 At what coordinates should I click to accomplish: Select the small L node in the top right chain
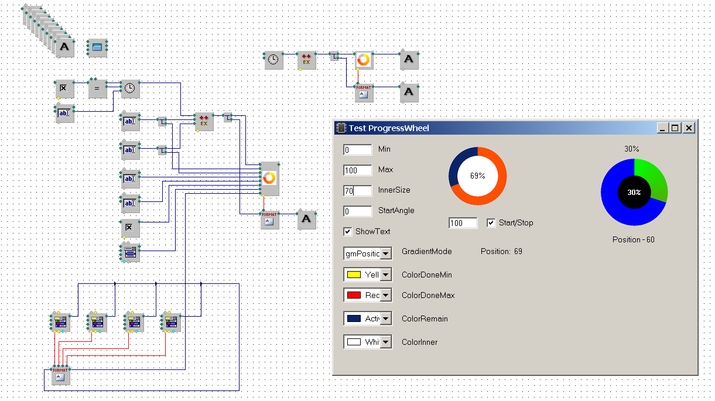(x=334, y=56)
